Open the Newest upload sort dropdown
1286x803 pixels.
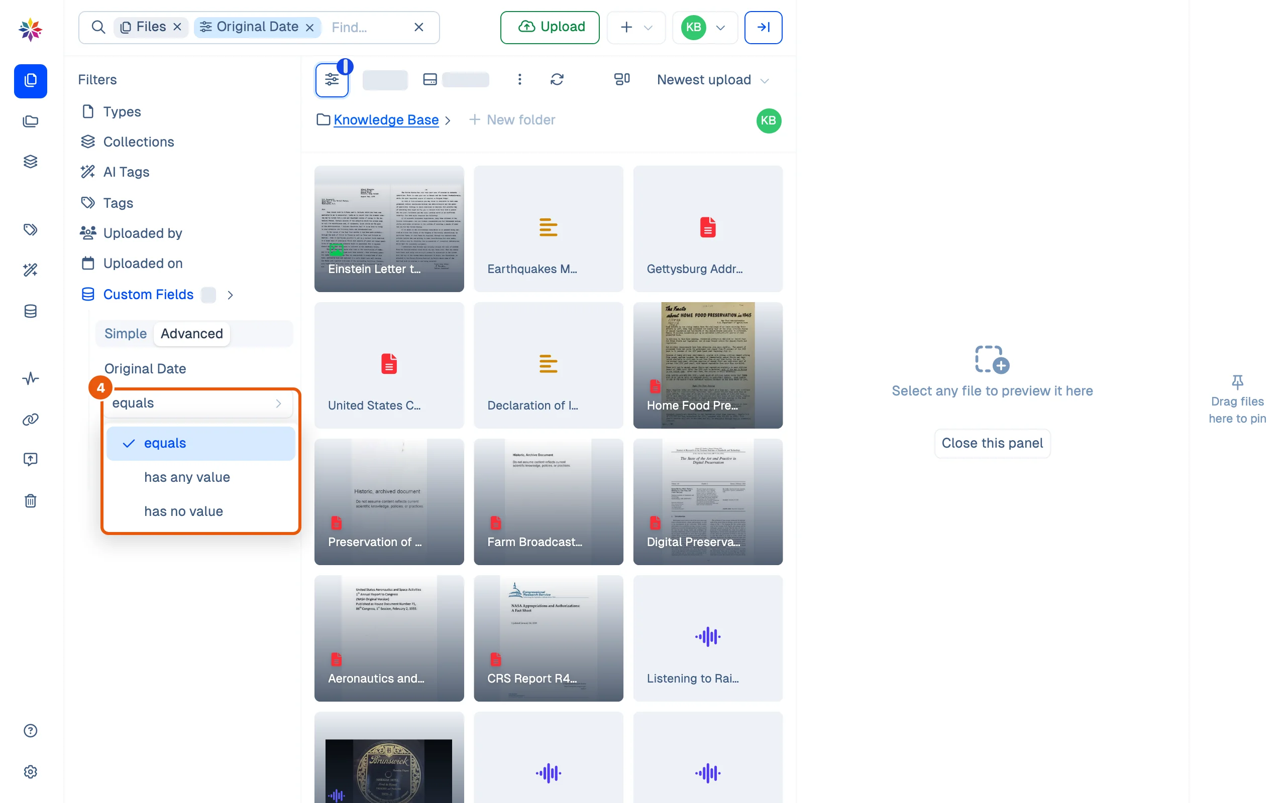(x=713, y=80)
